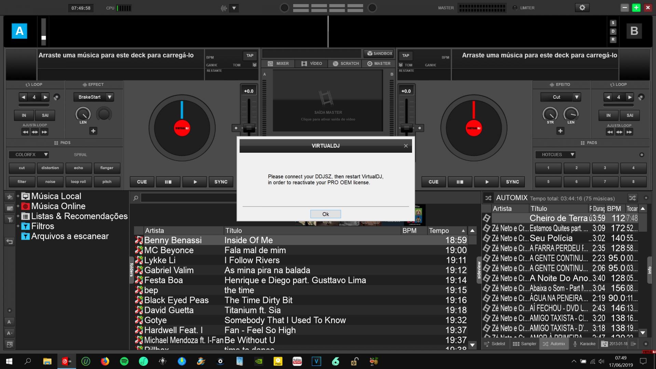Adjust the left deck pitch fader
This screenshot has width=656, height=369.
click(248, 128)
